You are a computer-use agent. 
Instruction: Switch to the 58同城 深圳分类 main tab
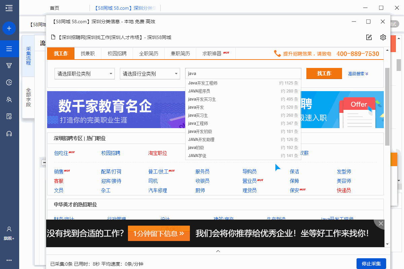(x=125, y=8)
